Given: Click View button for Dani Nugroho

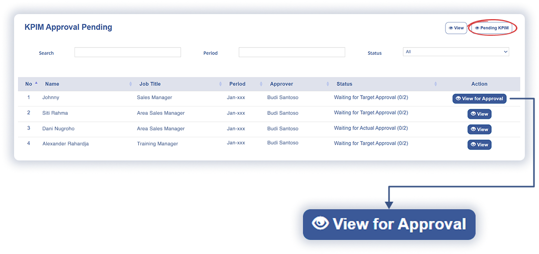Looking at the screenshot, I should coord(479,129).
